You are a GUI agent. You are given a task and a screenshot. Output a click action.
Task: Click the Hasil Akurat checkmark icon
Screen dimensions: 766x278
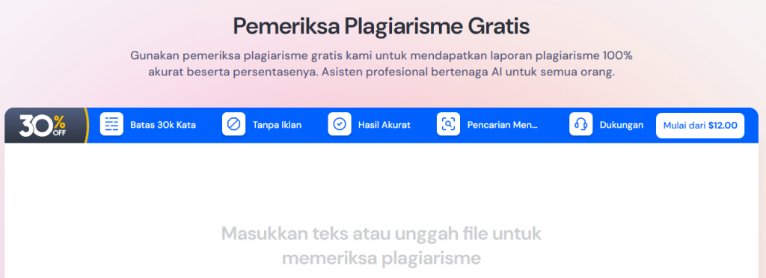point(340,124)
